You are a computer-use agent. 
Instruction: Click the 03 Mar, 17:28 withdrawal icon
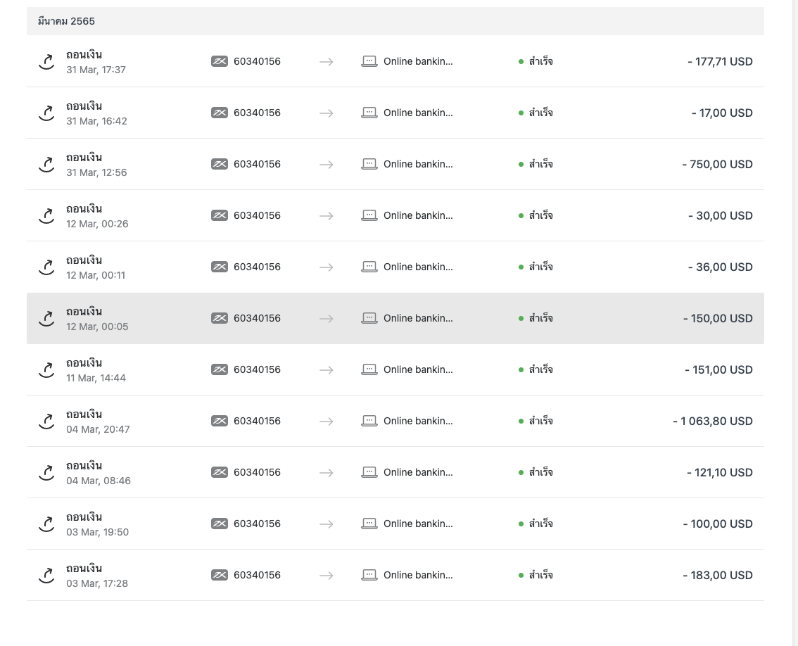coord(47,575)
